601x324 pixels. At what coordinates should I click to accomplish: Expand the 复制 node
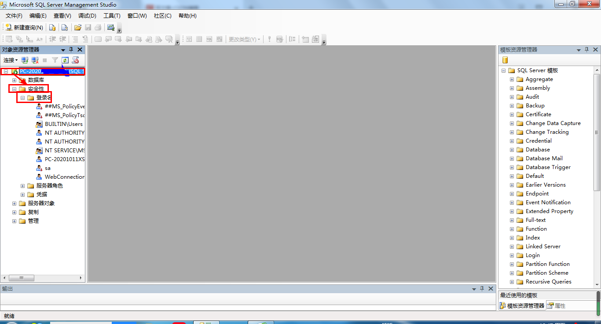(x=14, y=212)
